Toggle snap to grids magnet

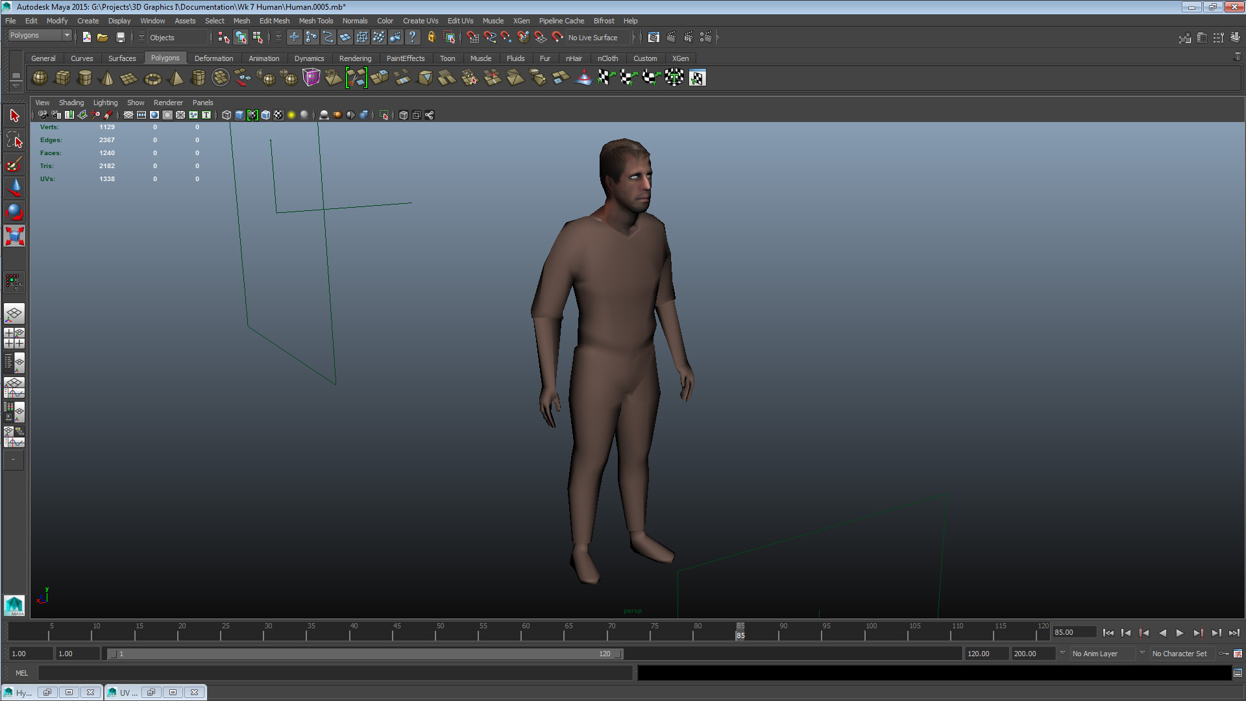click(473, 37)
